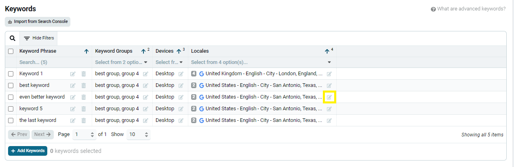Open the What are advanced keywords link

468,9
